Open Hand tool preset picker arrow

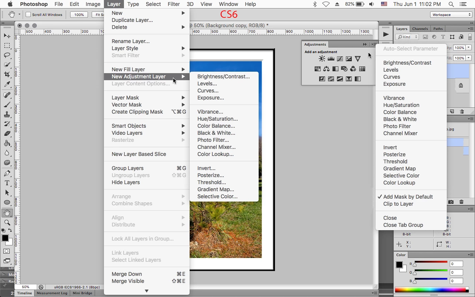[x=19, y=14]
